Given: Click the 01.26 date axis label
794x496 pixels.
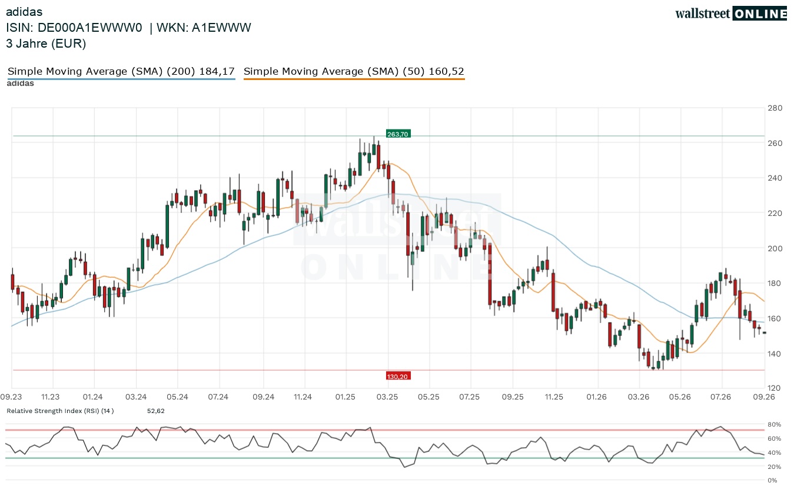Looking at the screenshot, I should coord(597,397).
